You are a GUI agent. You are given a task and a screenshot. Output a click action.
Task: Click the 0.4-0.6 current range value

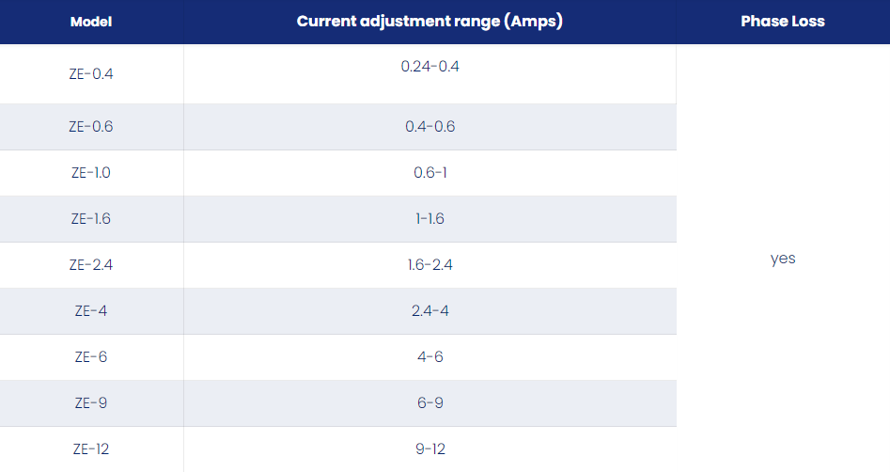coord(429,126)
